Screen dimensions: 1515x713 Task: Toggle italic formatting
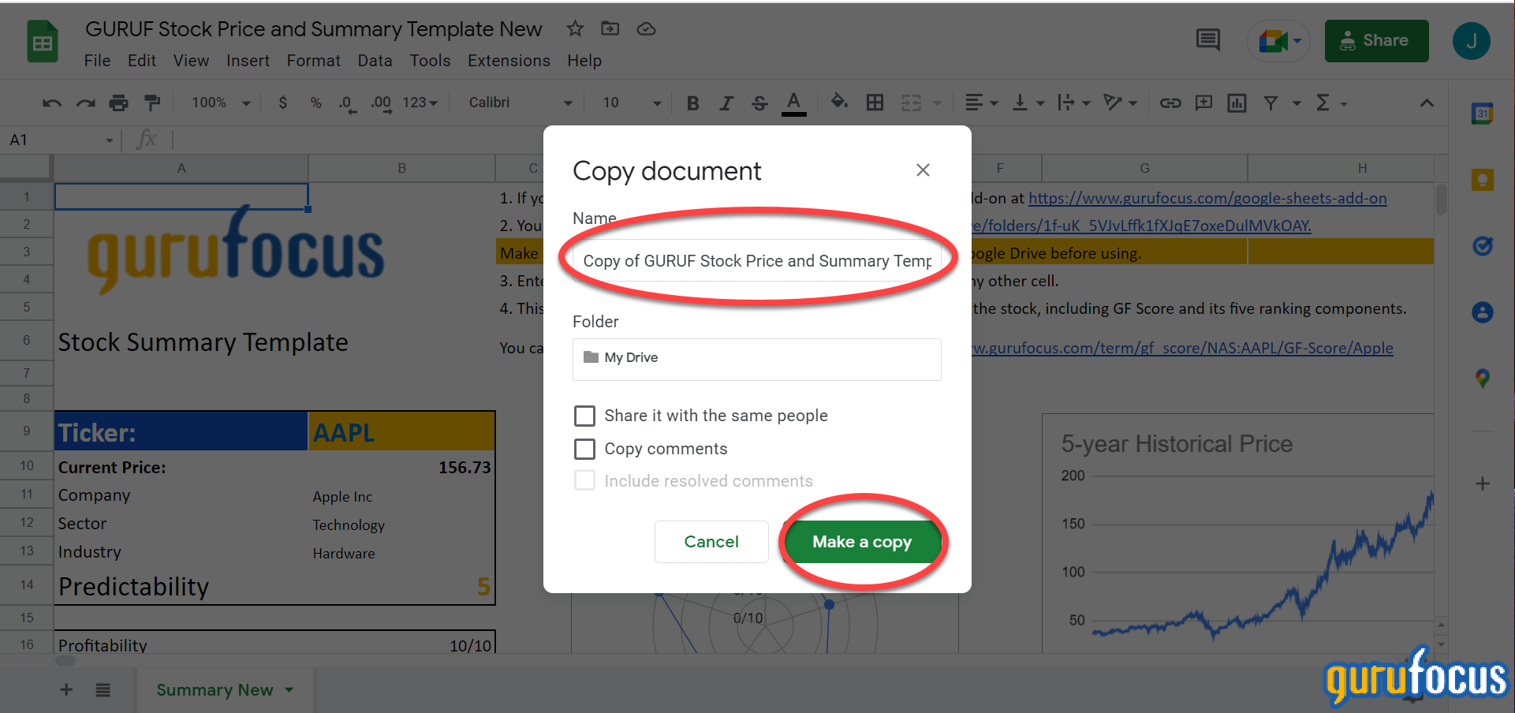pos(726,103)
